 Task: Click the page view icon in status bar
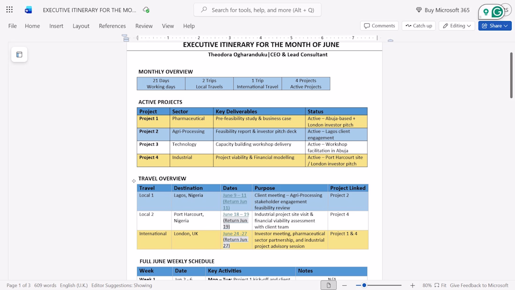pyautogui.click(x=329, y=285)
